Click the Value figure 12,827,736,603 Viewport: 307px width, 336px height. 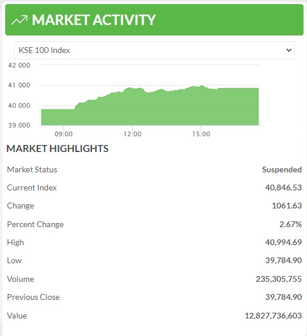[x=273, y=316]
